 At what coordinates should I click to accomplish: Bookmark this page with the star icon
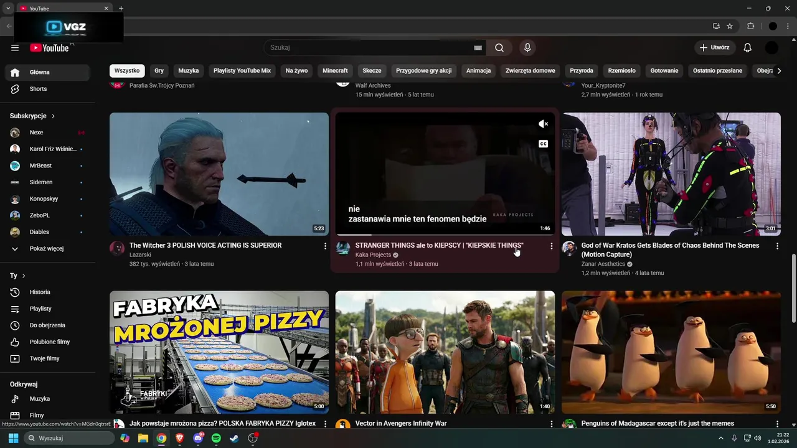730,26
